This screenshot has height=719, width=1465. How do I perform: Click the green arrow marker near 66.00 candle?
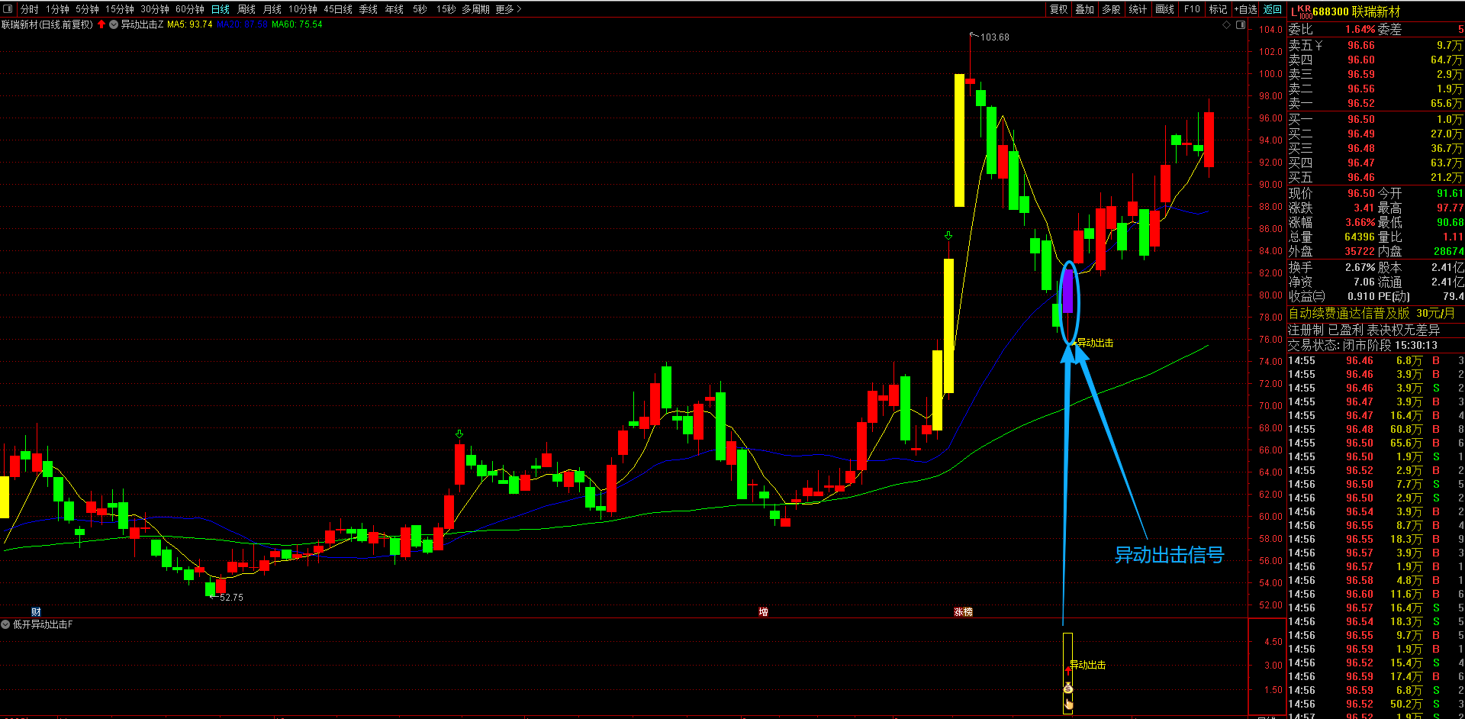coord(459,434)
